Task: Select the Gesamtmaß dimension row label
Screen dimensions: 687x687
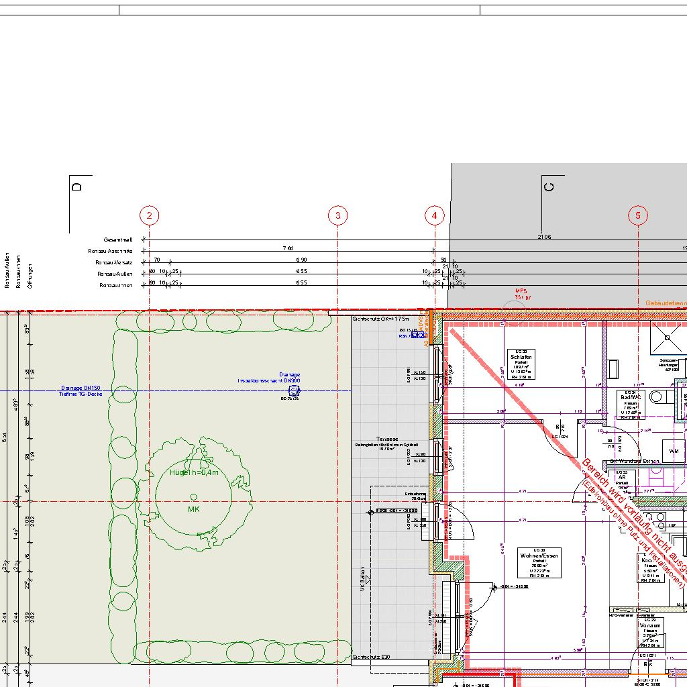Action: tap(118, 240)
